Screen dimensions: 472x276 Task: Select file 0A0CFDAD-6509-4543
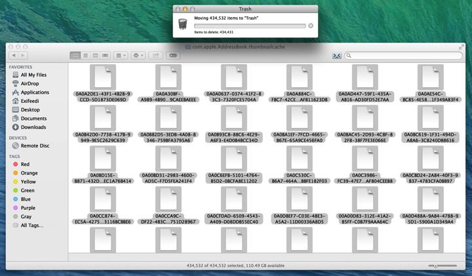click(x=234, y=206)
